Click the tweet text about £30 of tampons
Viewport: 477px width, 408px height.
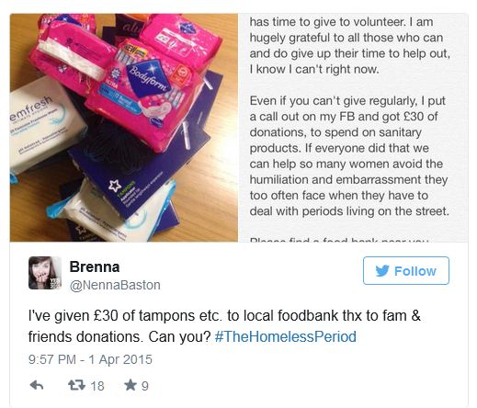click(224, 326)
